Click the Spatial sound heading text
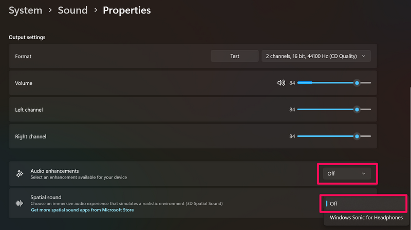 46,197
